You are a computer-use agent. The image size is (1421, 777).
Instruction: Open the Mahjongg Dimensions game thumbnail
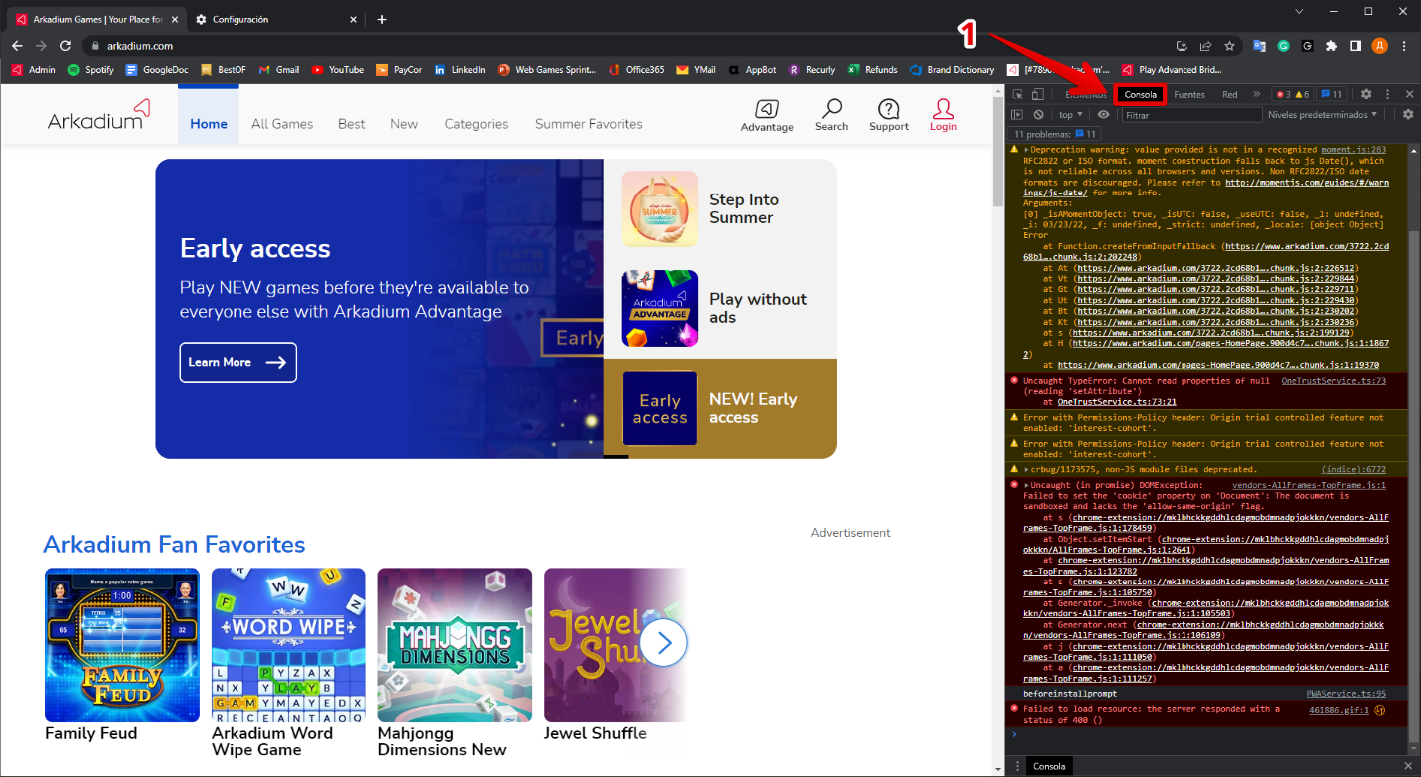(455, 645)
